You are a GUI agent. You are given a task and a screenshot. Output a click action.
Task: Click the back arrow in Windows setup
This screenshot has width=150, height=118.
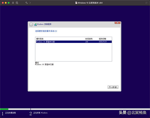[x=31, y=25]
